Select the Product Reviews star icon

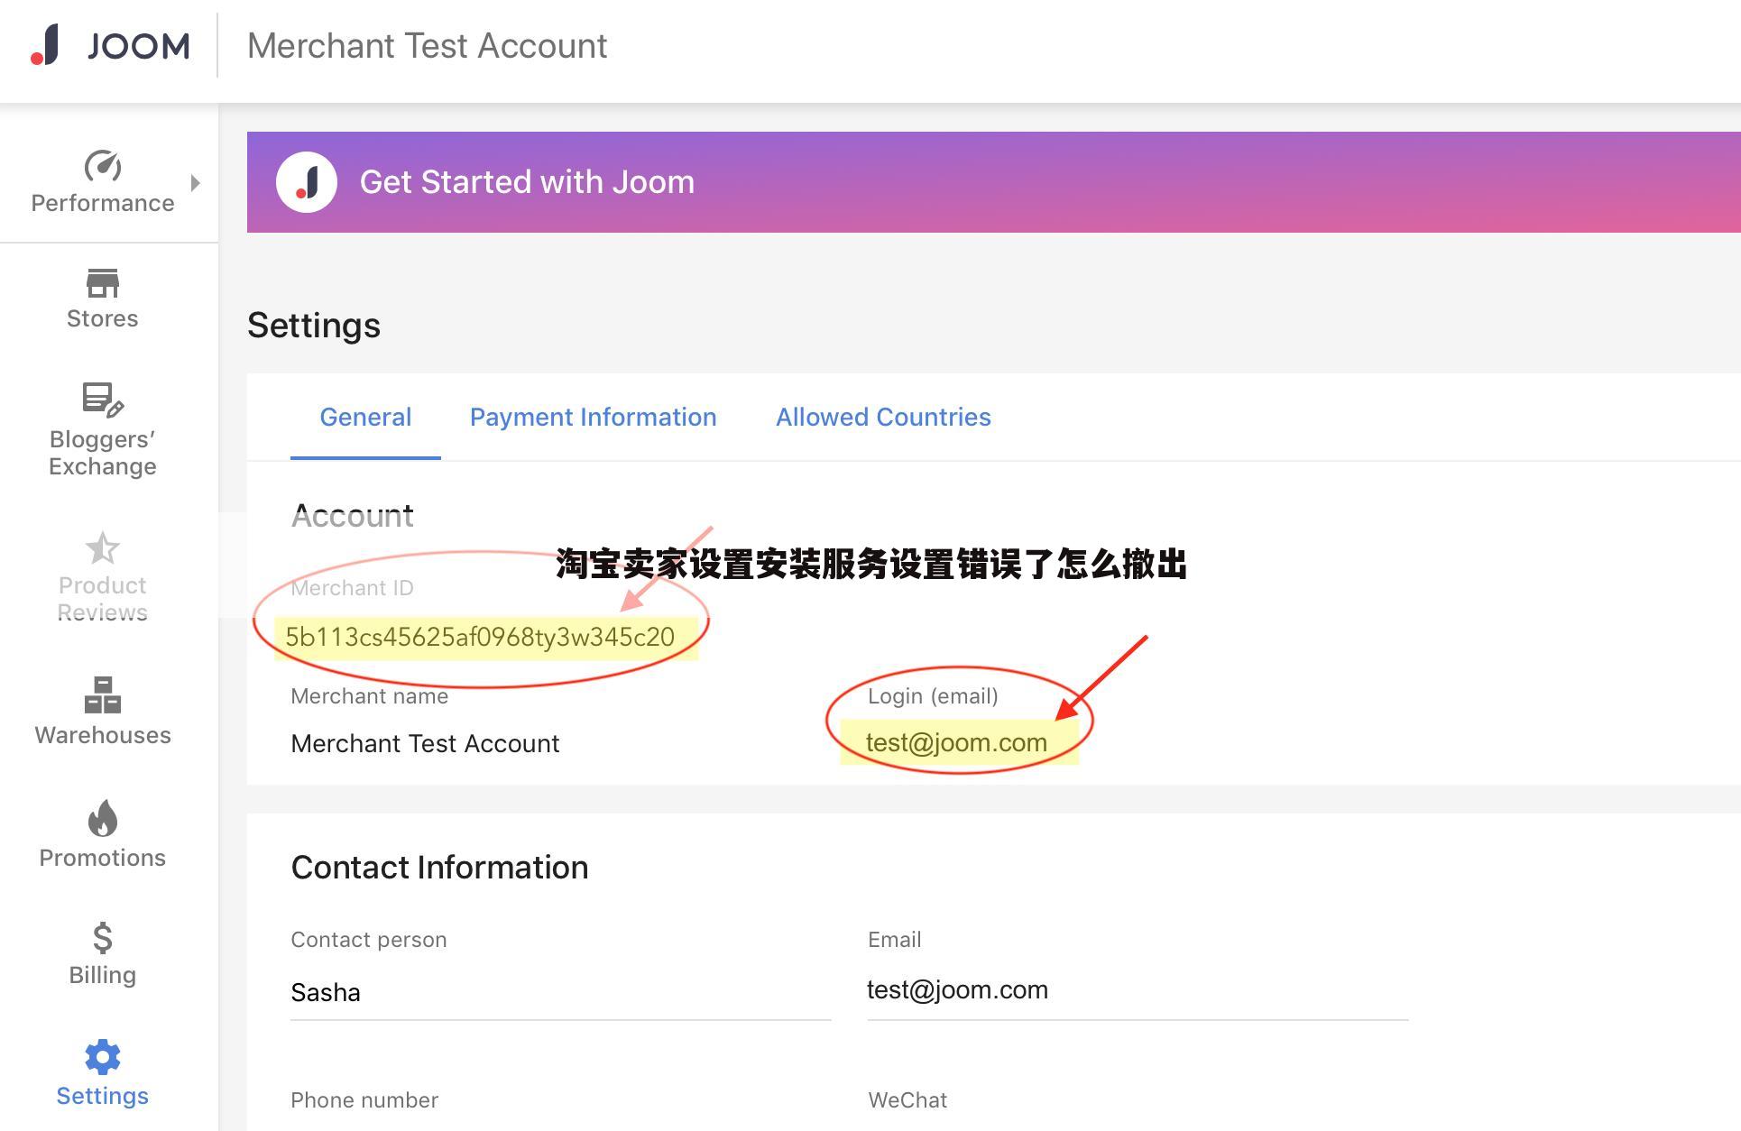(103, 548)
